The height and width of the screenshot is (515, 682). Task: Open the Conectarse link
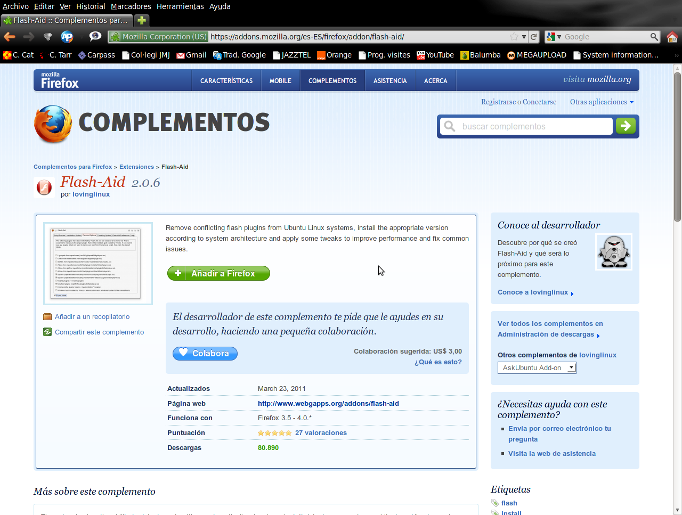tap(539, 102)
